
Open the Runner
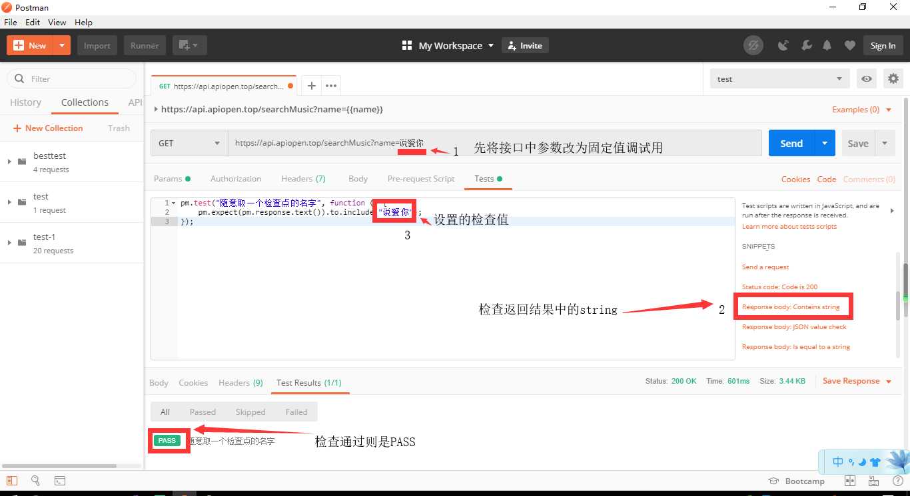click(x=145, y=45)
